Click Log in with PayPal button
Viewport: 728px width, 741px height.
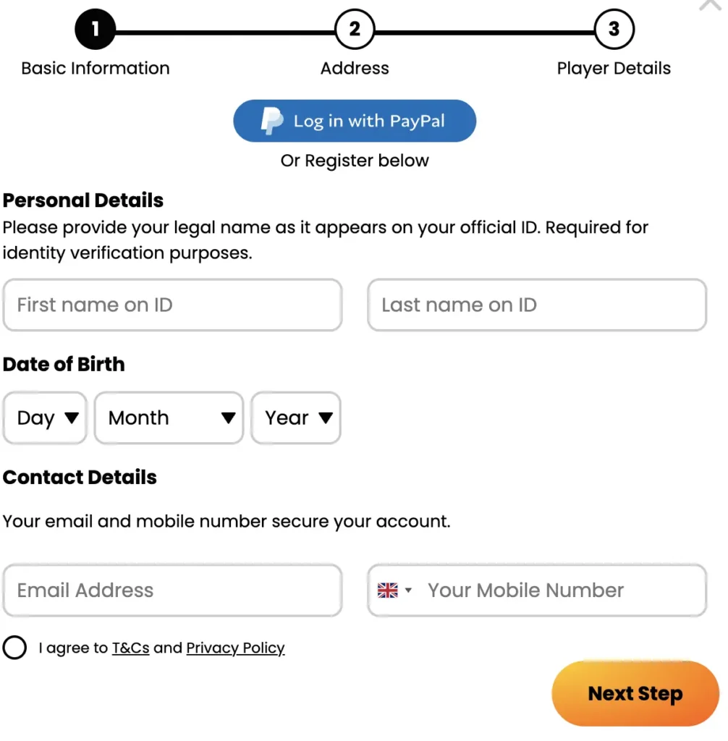(355, 121)
